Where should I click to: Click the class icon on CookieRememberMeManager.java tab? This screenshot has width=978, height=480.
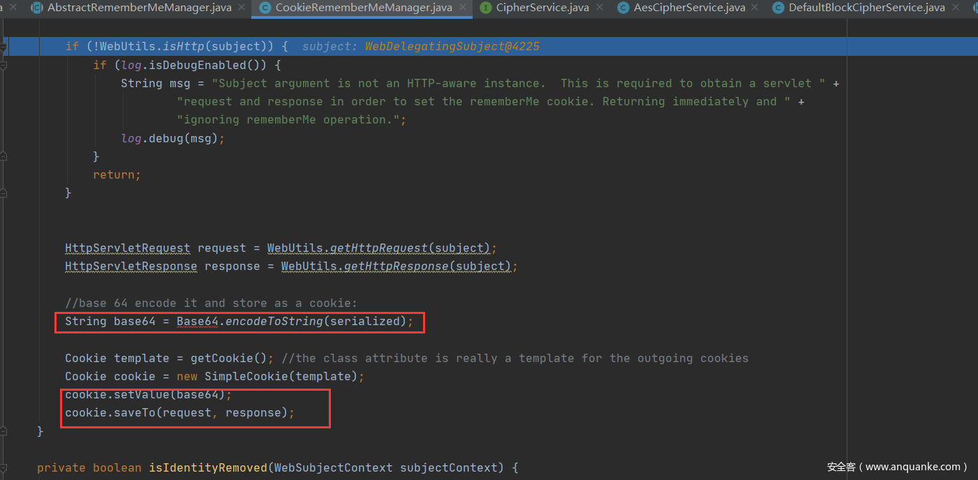click(x=265, y=8)
